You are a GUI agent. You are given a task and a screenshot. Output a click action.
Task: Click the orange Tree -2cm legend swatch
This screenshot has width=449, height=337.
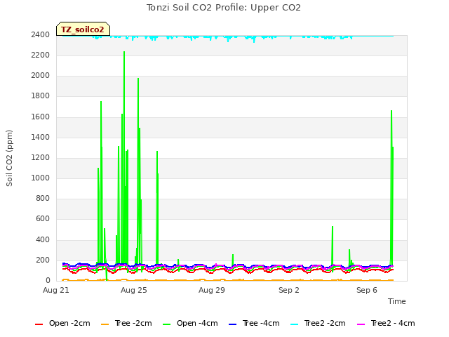105,324
